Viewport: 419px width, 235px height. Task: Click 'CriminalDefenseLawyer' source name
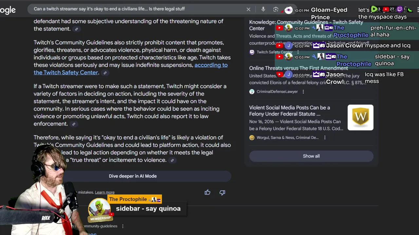pos(277,92)
